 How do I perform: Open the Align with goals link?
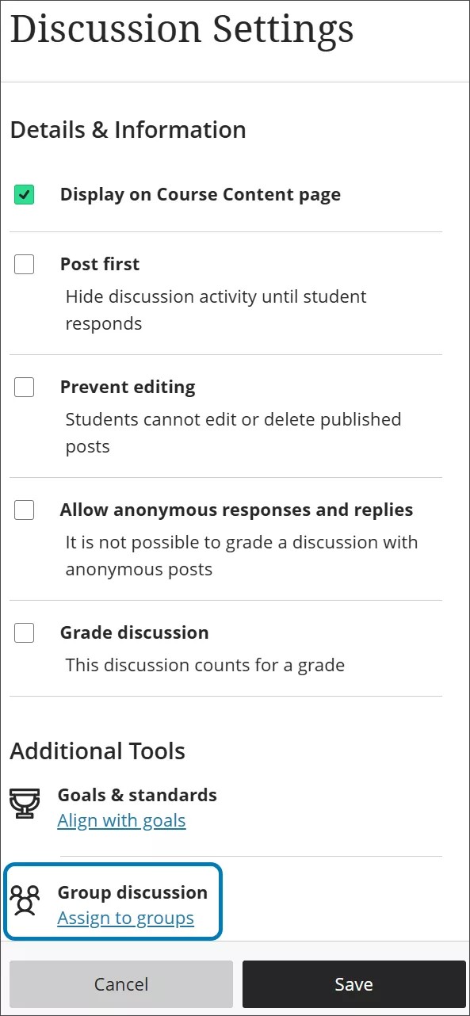[121, 820]
